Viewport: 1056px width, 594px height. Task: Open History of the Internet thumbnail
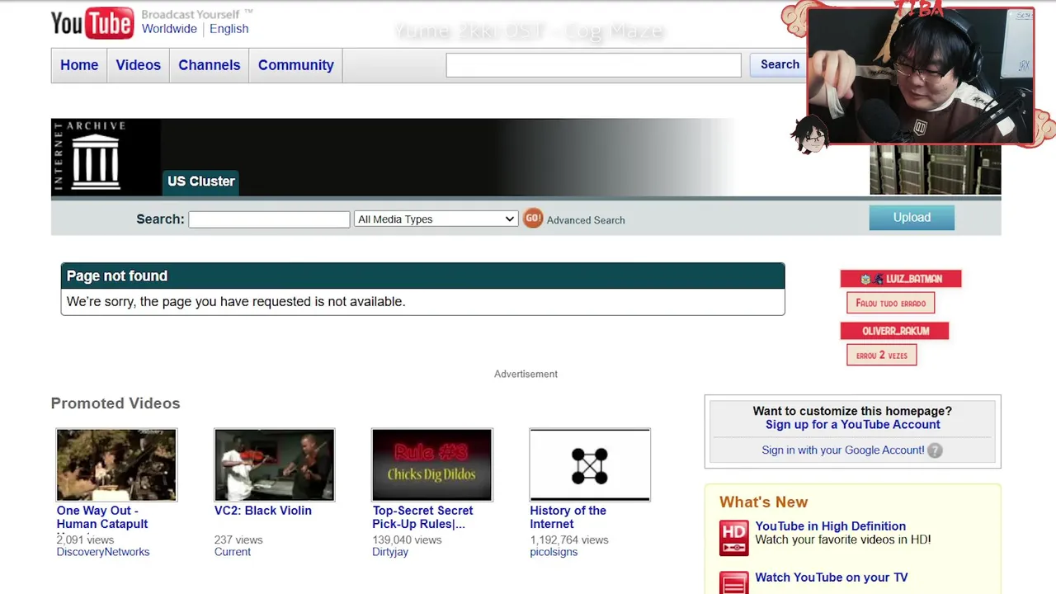590,464
